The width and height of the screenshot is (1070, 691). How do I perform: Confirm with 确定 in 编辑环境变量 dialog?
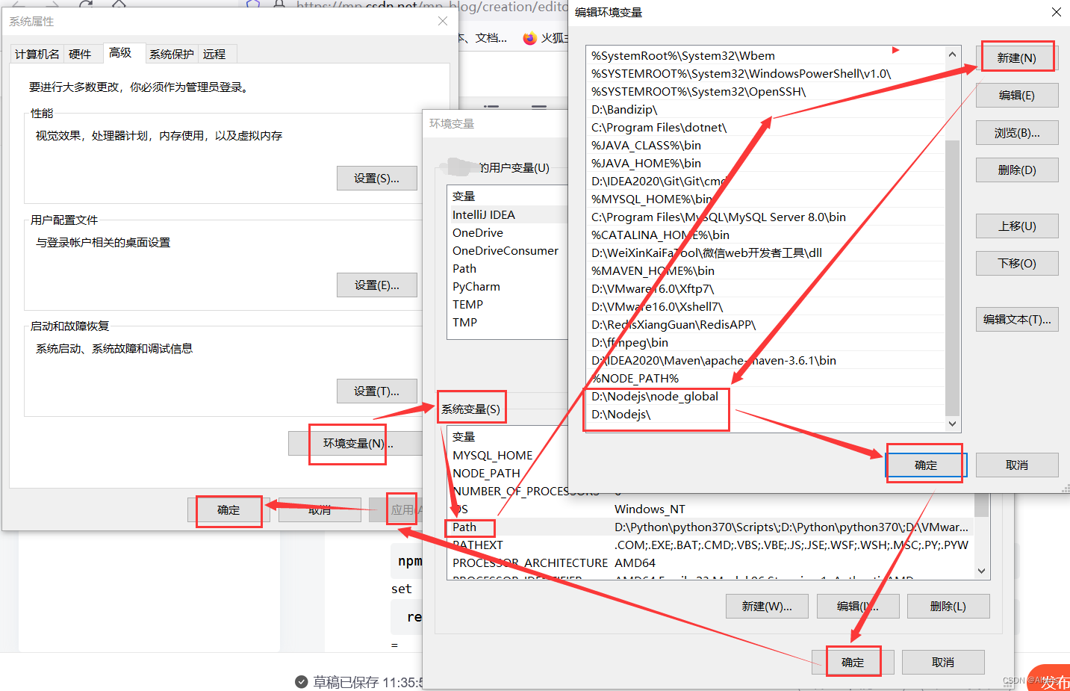925,464
